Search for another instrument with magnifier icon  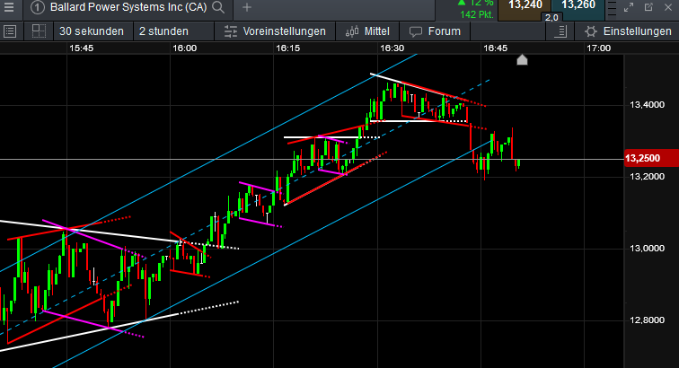[x=218, y=7]
